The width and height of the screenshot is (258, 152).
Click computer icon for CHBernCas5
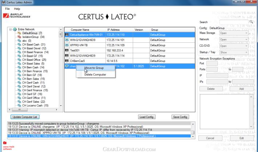[x=66, y=61]
